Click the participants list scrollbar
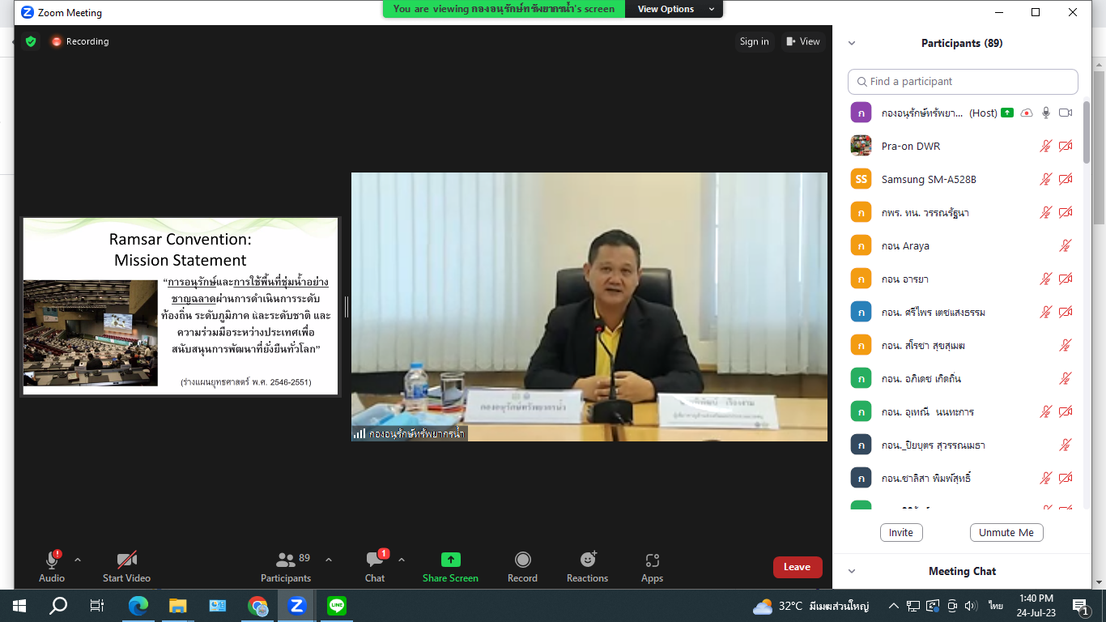Viewport: 1106px width, 622px height. coord(1086,162)
